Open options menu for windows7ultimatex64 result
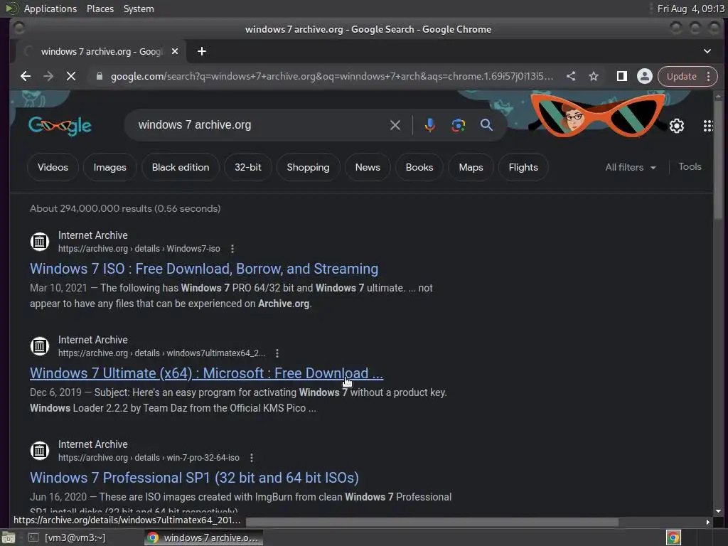The height and width of the screenshot is (546, 728). [x=277, y=353]
